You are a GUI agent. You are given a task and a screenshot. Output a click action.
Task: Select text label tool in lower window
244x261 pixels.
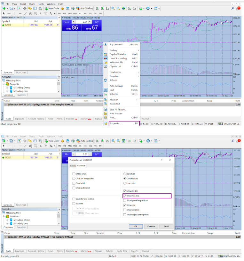[x=46, y=146]
